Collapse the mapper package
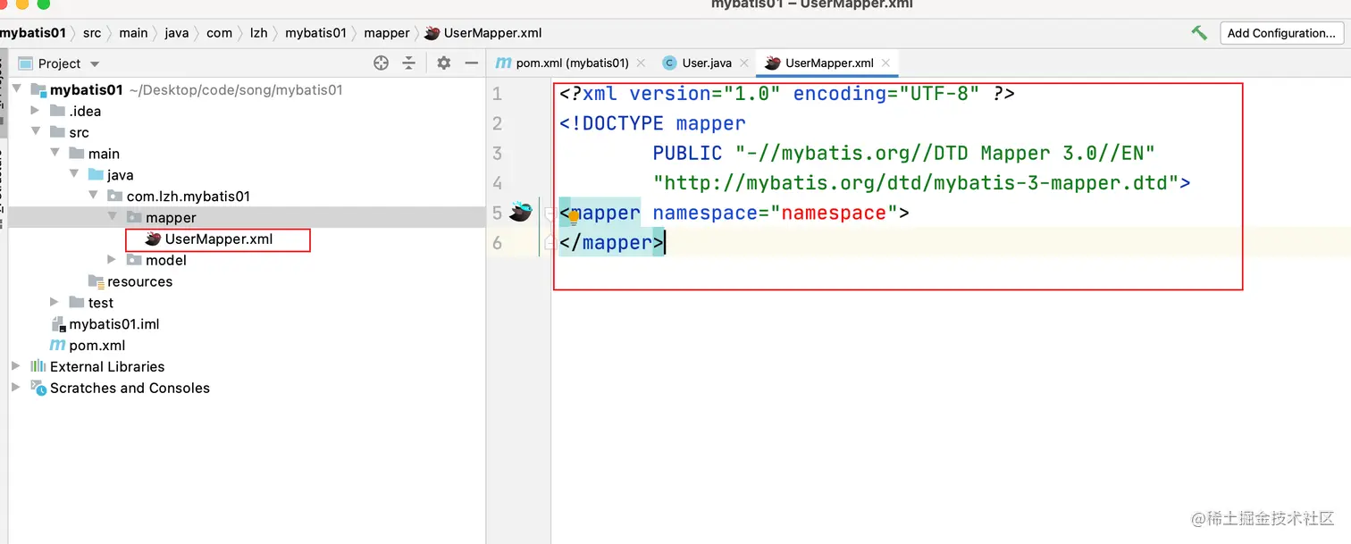Screen dimensions: 1351x544 point(112,217)
